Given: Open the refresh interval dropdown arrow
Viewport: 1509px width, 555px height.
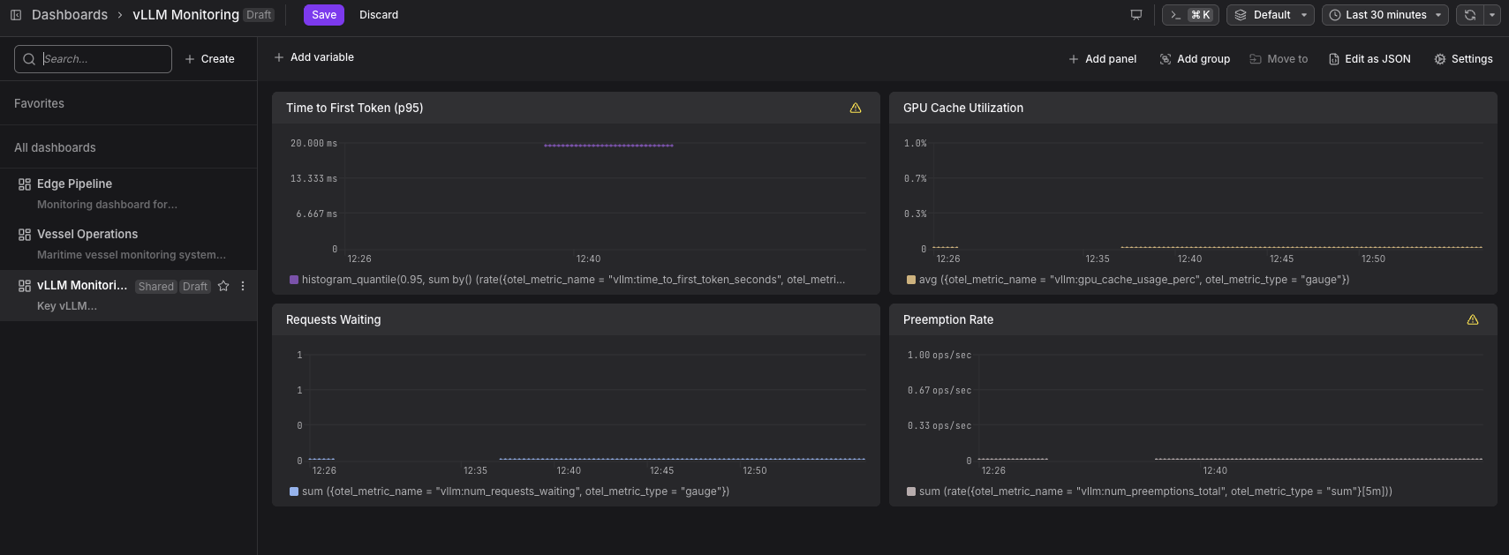Looking at the screenshot, I should (1492, 15).
